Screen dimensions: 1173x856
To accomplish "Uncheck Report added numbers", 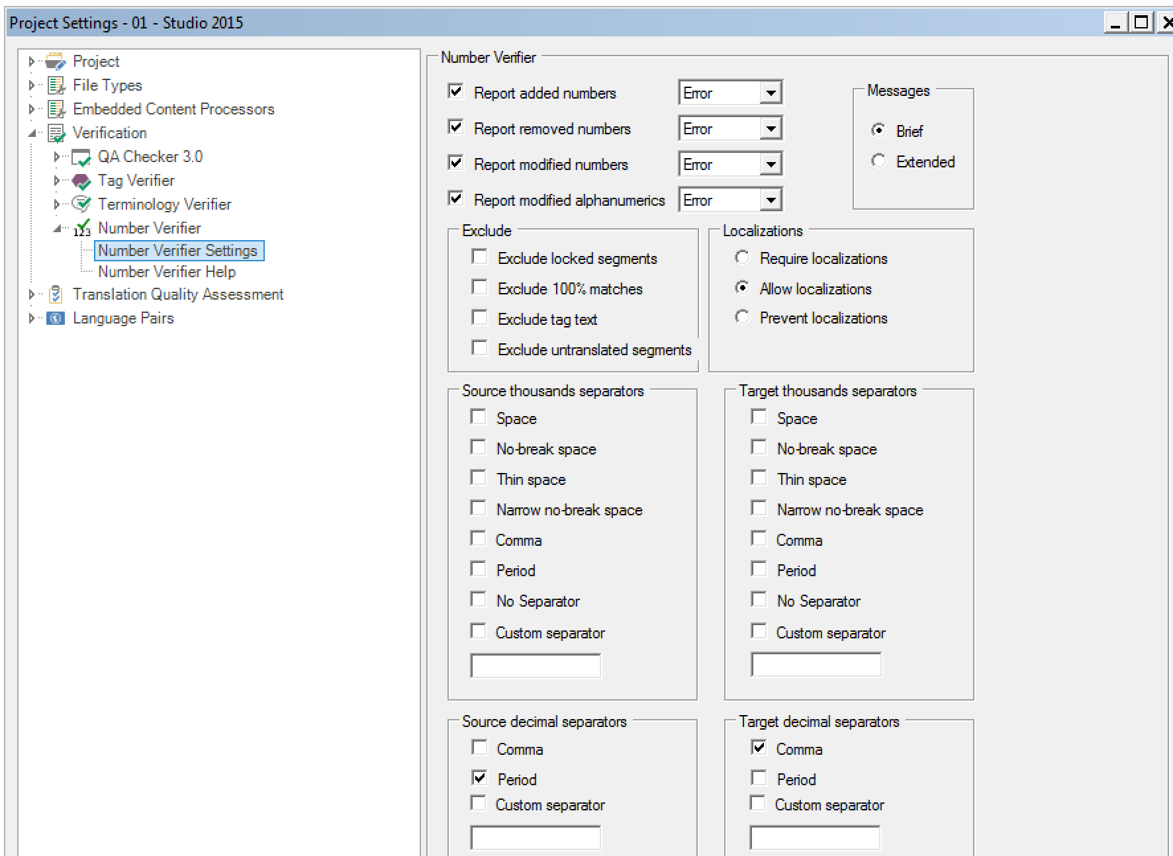I will [x=455, y=92].
